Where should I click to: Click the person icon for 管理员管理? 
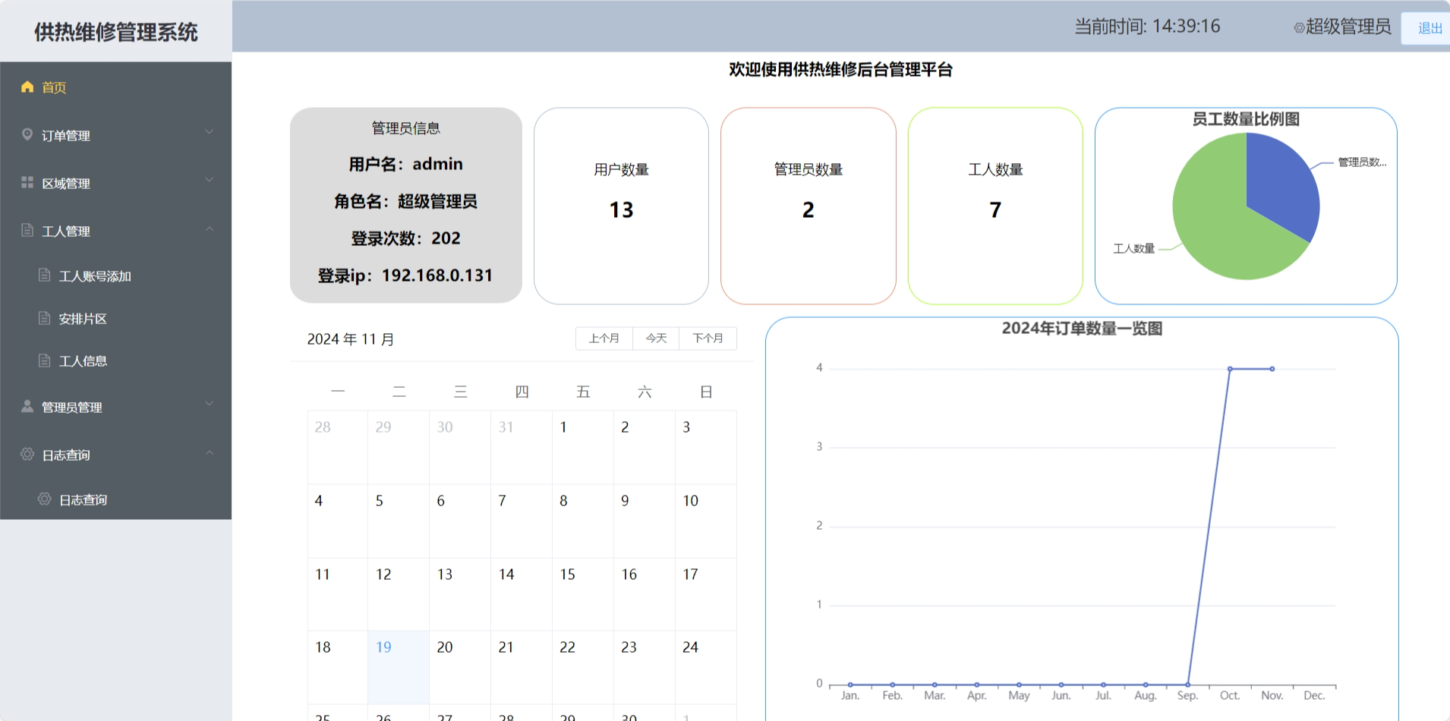click(x=27, y=406)
